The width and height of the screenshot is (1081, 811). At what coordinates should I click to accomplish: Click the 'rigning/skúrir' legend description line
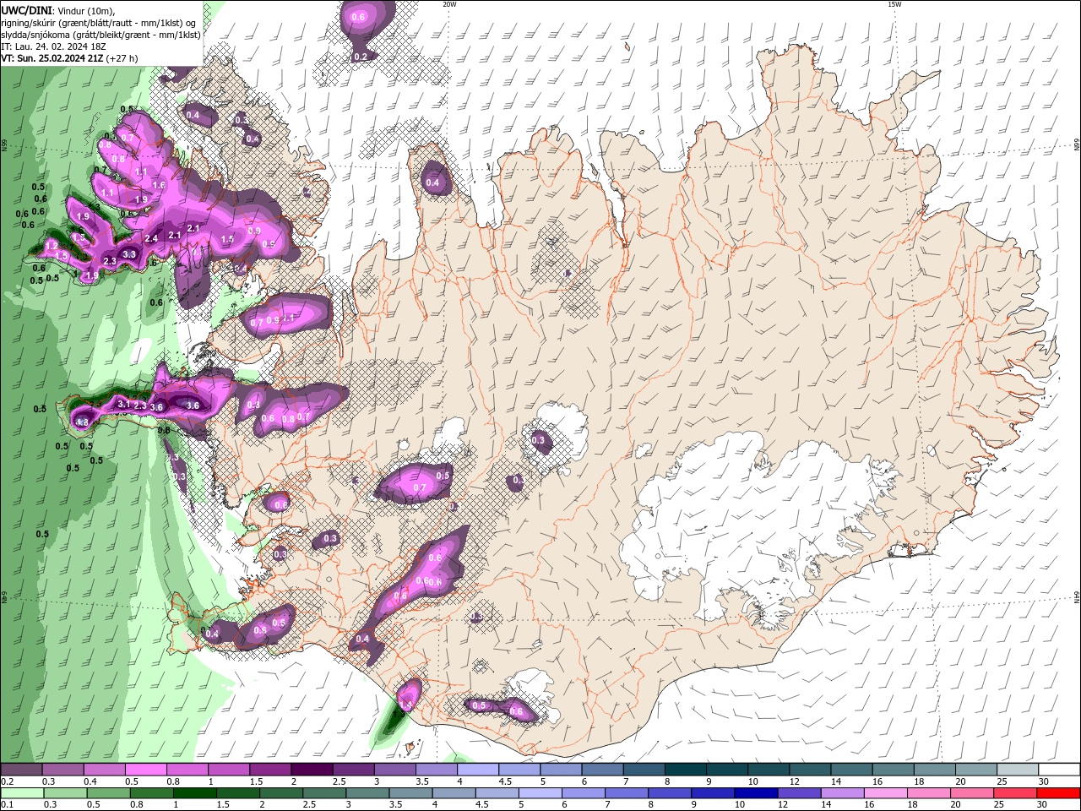click(x=100, y=23)
